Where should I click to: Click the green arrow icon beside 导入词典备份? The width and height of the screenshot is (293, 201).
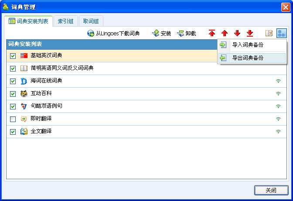pos(223,45)
